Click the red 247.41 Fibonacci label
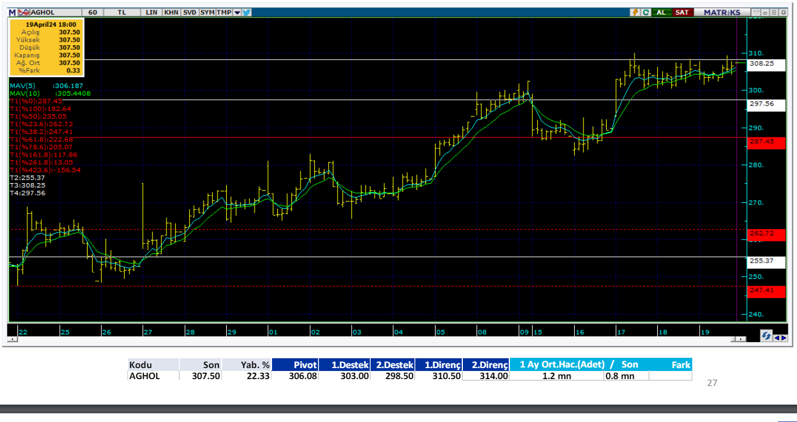This screenshot has height=422, width=797. click(x=766, y=291)
